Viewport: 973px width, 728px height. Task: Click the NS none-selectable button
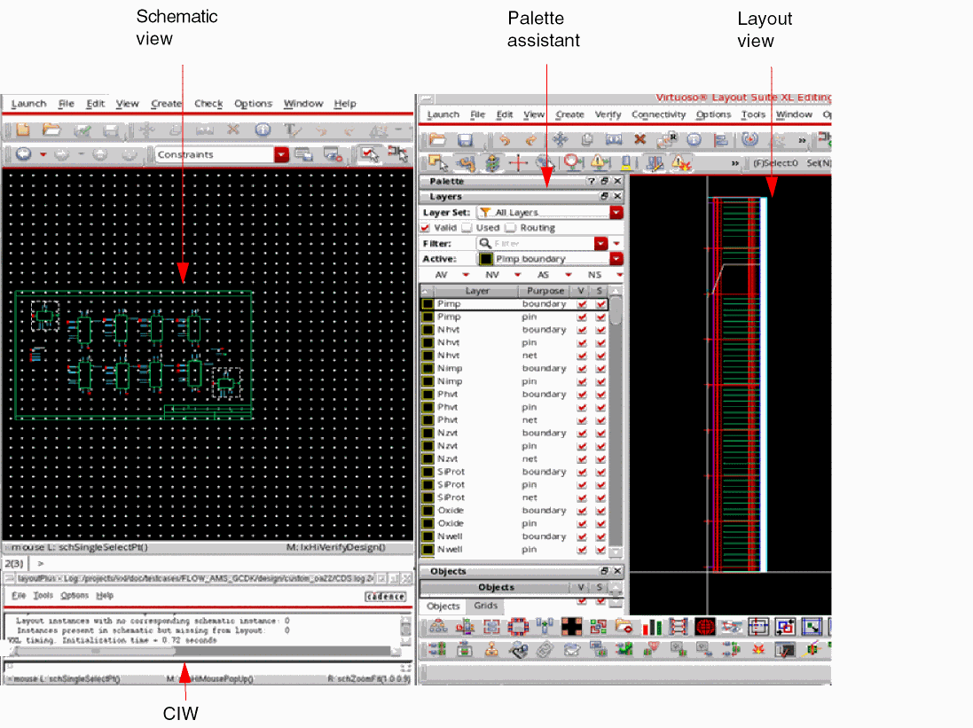(594, 275)
